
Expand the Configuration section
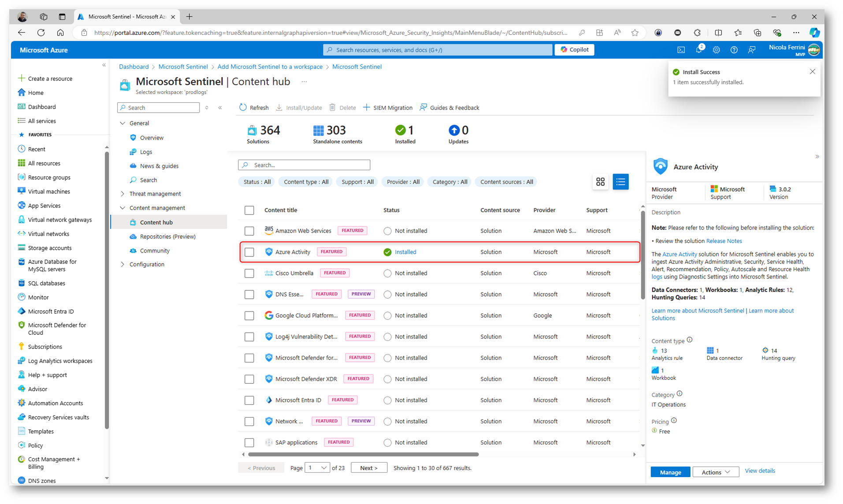(x=123, y=264)
